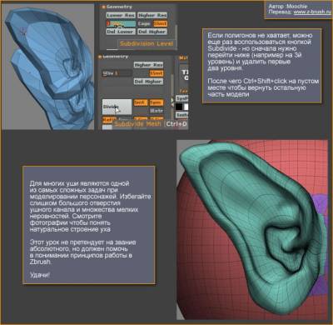Click the blue low-poly ear preview

point(48,67)
